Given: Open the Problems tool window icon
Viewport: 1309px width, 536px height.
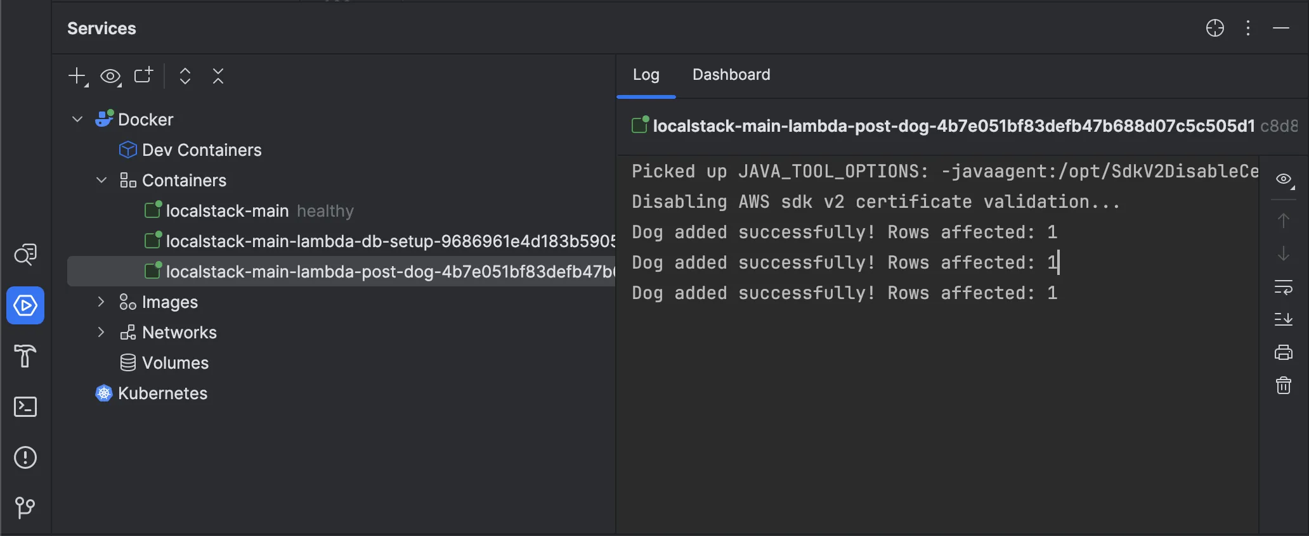Looking at the screenshot, I should point(25,457).
